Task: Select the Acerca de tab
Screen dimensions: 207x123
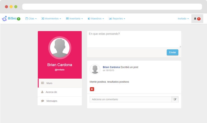Action: coord(60,92)
